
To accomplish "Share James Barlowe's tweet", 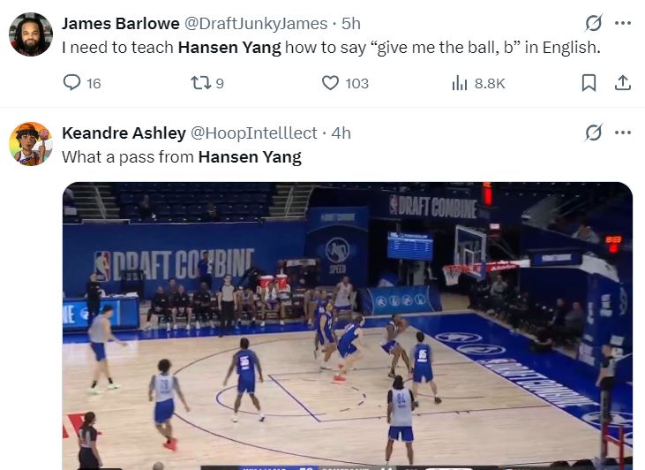I will pos(623,83).
